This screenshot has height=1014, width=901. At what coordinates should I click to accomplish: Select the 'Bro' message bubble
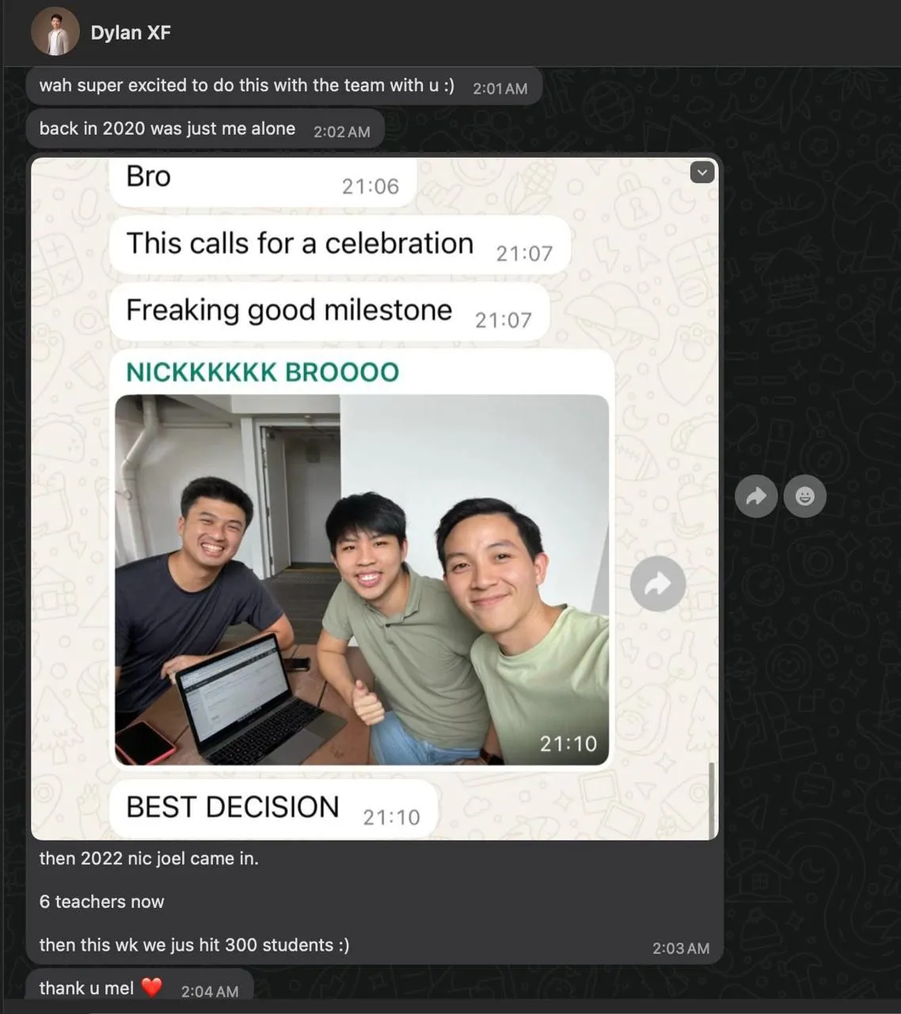click(x=263, y=181)
